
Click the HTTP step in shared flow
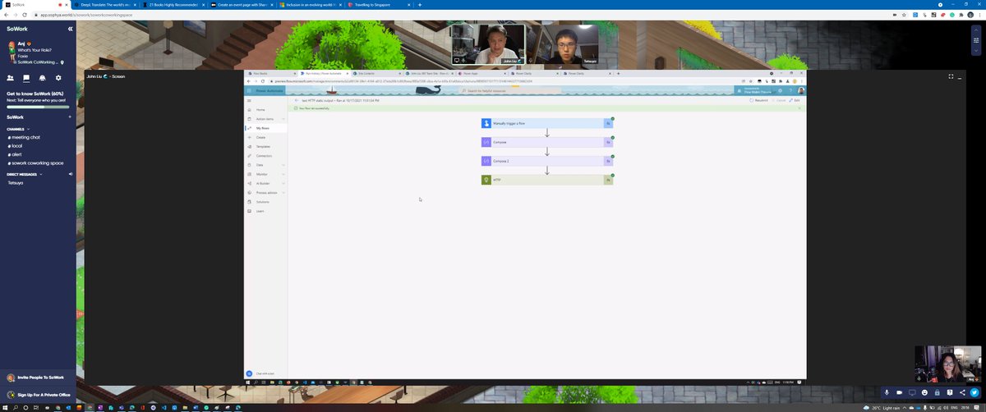click(547, 180)
